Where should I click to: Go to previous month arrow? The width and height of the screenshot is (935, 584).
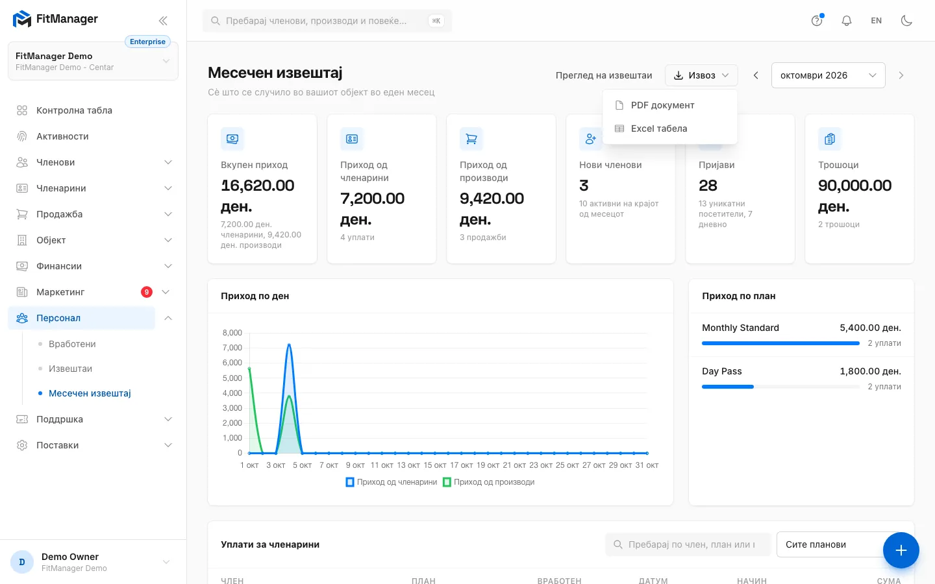pyautogui.click(x=756, y=75)
